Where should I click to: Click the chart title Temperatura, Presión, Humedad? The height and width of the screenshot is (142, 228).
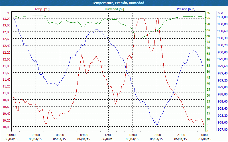(118, 3)
